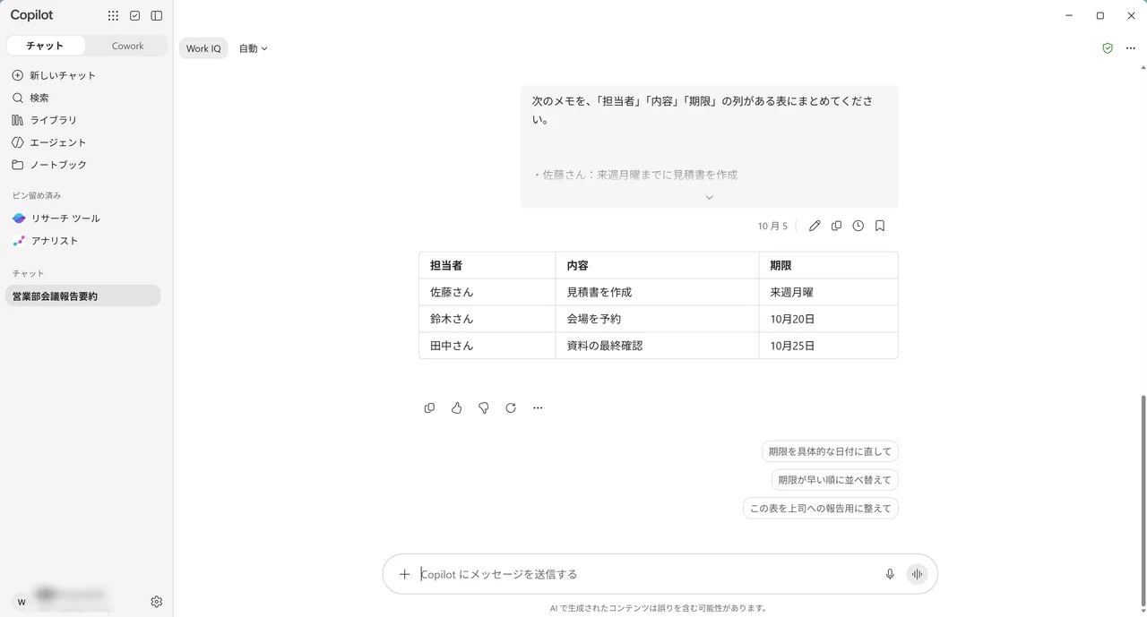Select the 資料の最終確認 cell

click(657, 346)
